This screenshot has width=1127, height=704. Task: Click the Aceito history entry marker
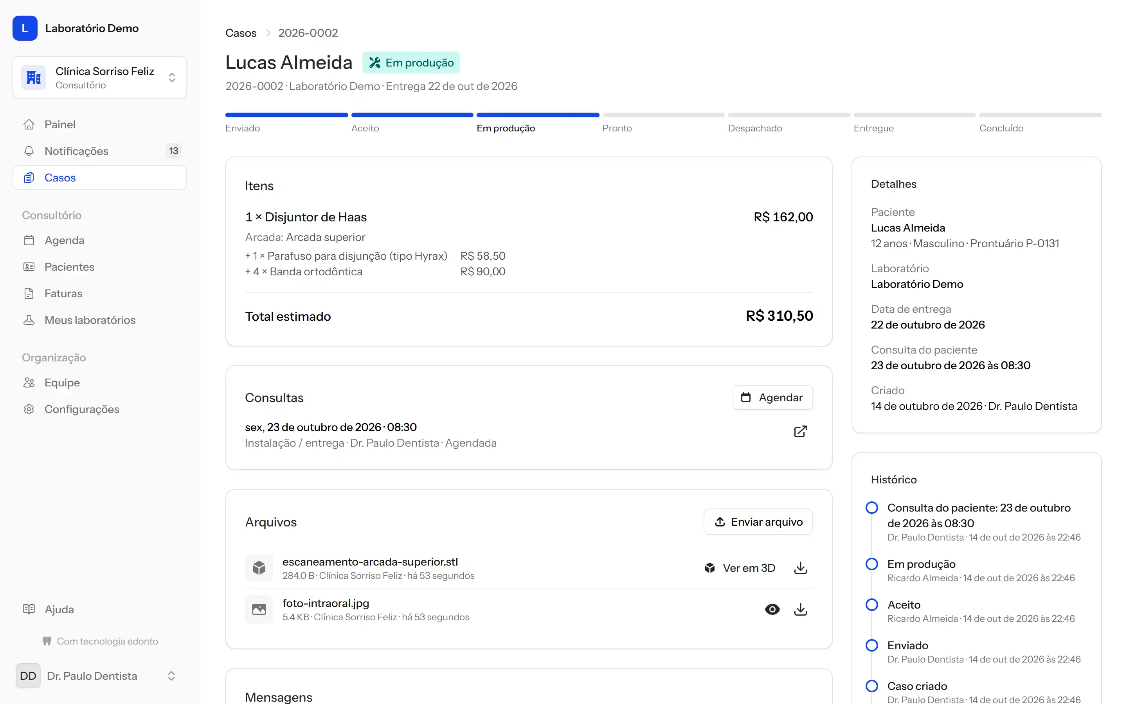871,604
